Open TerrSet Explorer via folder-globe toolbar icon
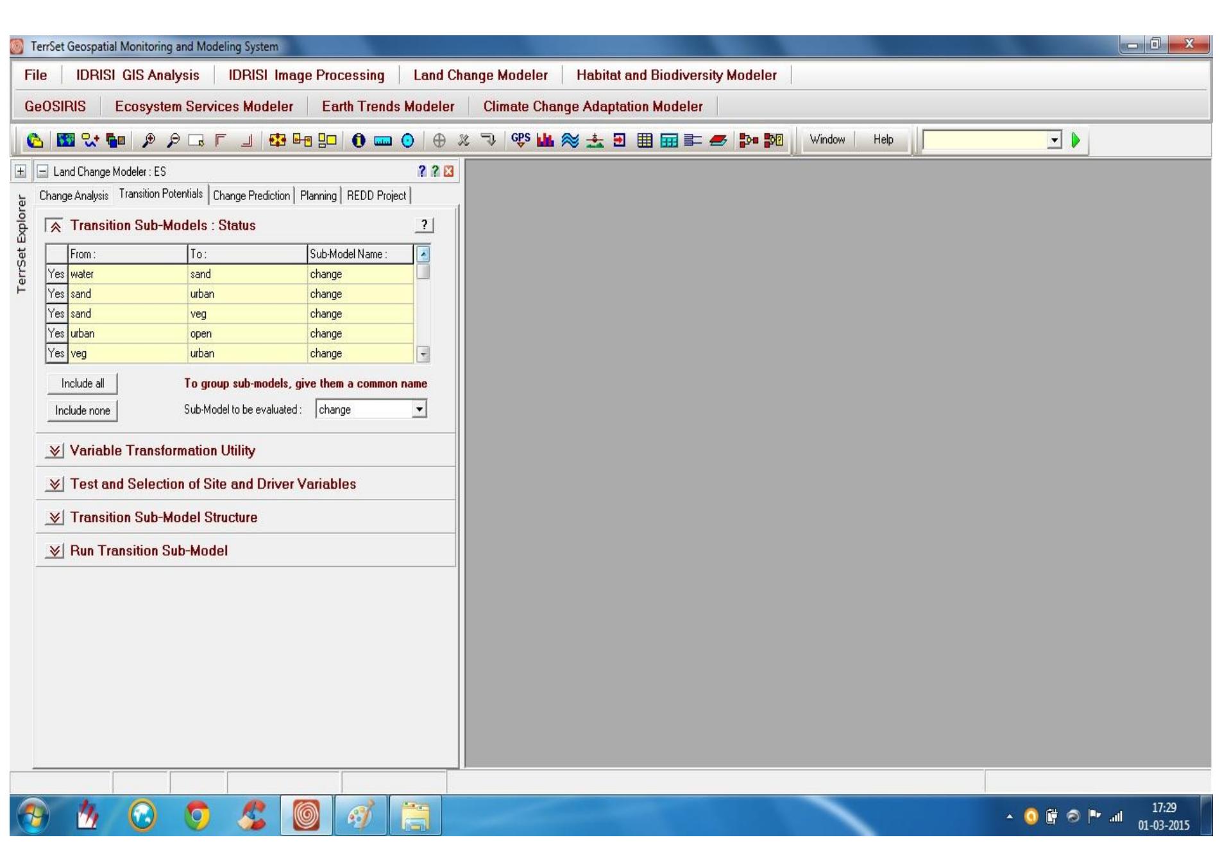Screen dimensions: 1220x842 pyautogui.click(x=35, y=140)
